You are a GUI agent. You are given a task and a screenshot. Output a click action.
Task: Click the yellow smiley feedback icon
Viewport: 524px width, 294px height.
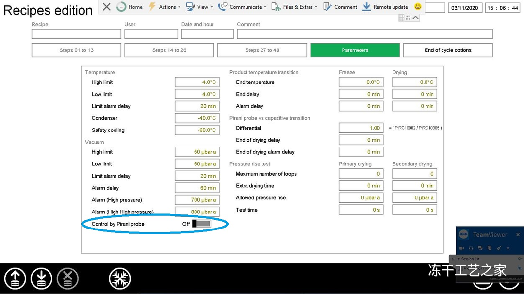pyautogui.click(x=418, y=6)
